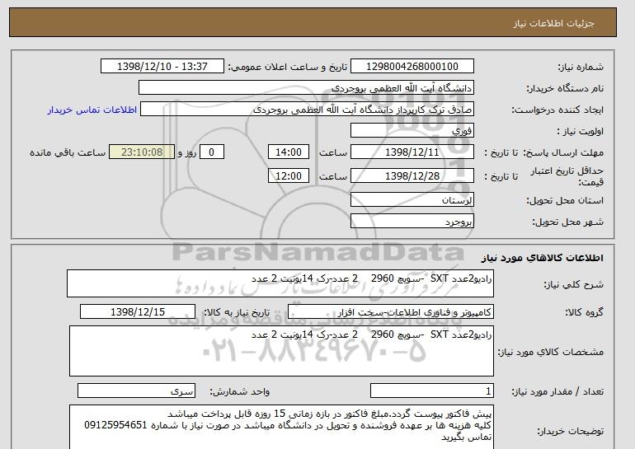This screenshot has height=449, width=635.
Task: Click the label توضیحات خریدار
Action: pyautogui.click(x=570, y=431)
